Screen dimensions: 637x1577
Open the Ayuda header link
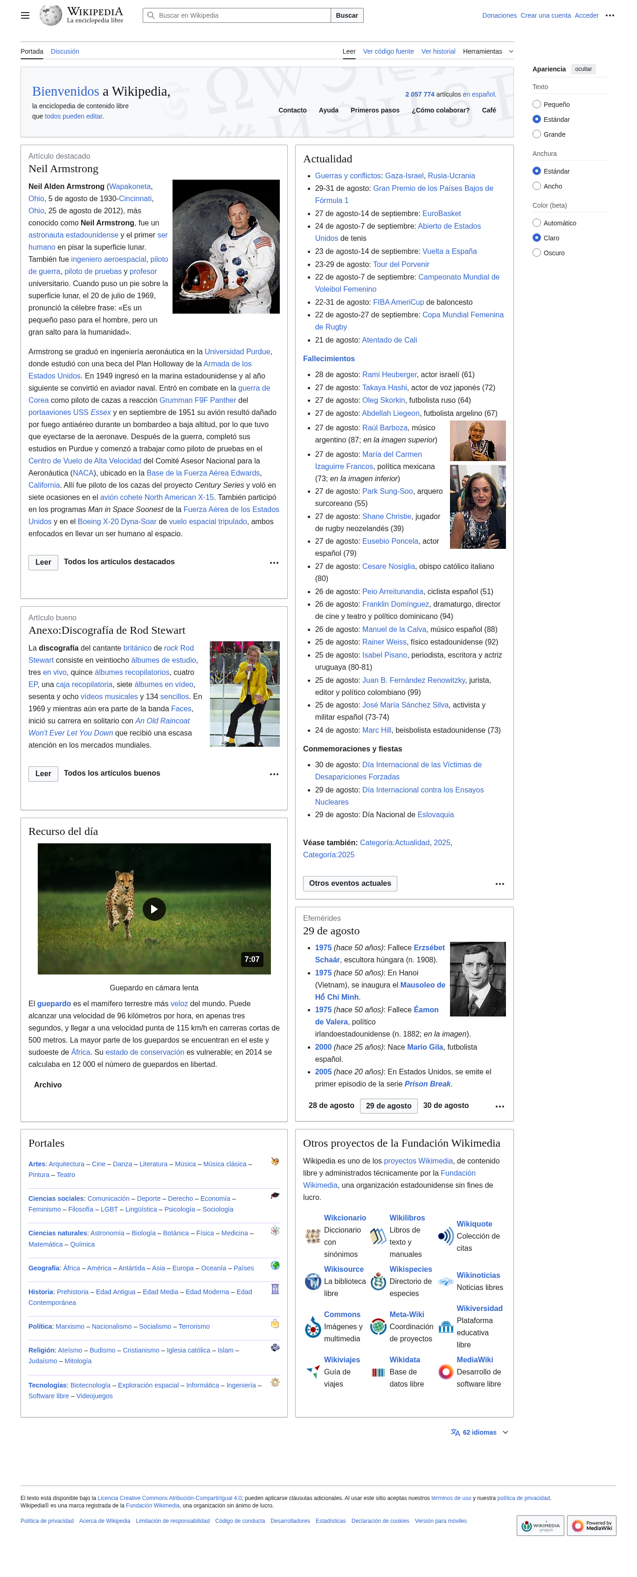329,110
